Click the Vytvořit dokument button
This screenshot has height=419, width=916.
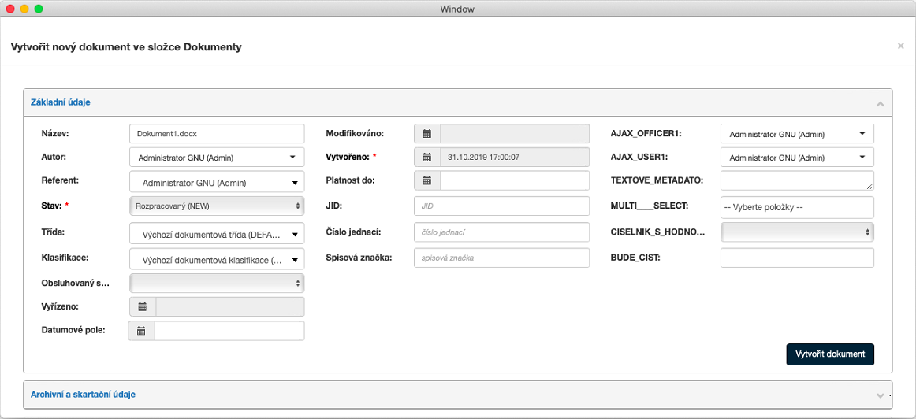pyautogui.click(x=830, y=354)
